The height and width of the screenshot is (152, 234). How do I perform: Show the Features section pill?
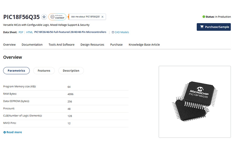(44, 71)
